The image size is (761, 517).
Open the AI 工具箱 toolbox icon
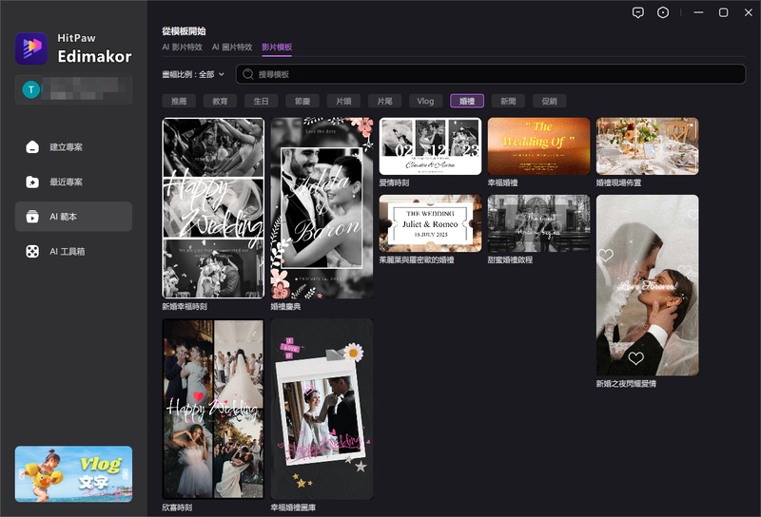click(32, 251)
